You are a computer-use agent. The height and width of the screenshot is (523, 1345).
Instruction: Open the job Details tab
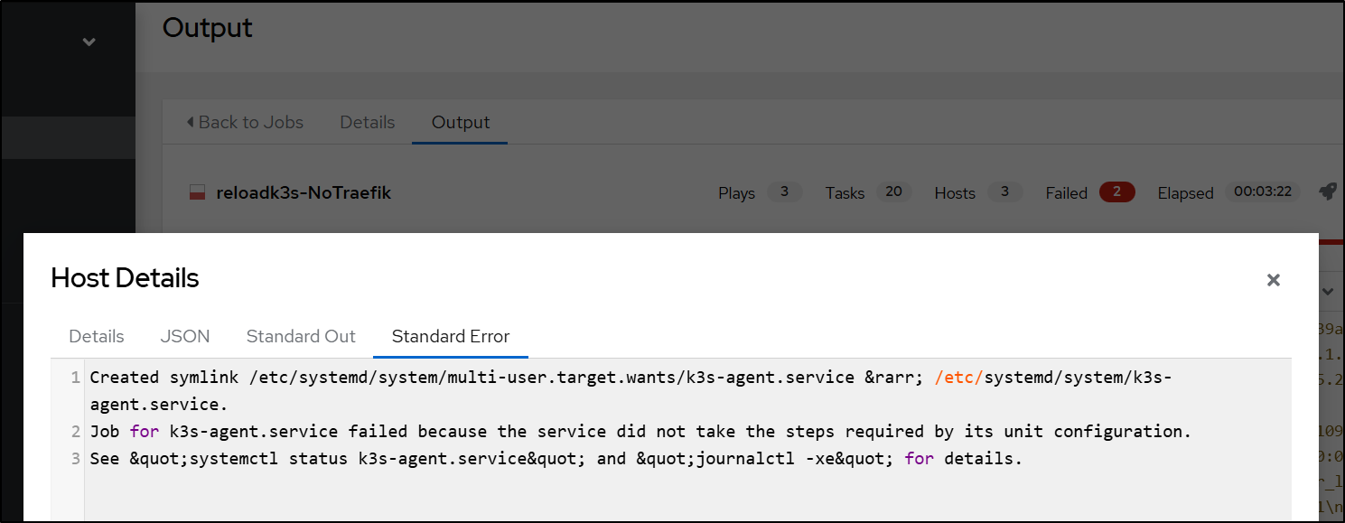coord(367,122)
